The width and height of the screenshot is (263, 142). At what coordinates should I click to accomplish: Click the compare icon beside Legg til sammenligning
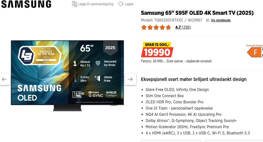tap(75, 4)
